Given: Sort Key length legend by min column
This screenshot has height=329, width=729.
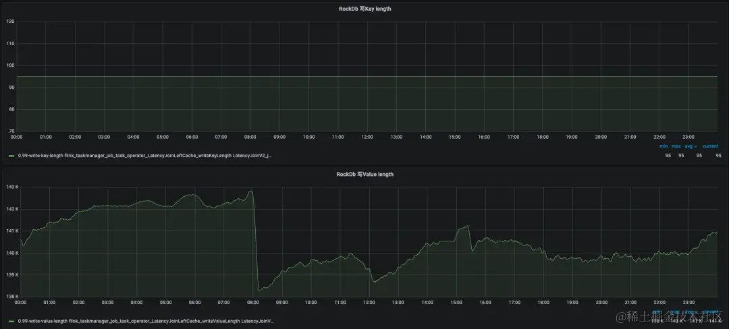Looking at the screenshot, I should coord(664,146).
